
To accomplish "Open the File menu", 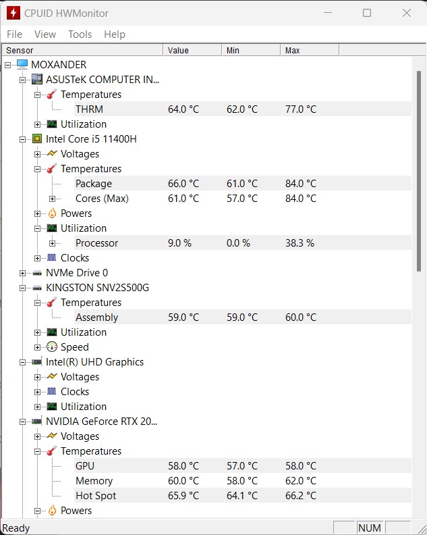I will coord(14,34).
